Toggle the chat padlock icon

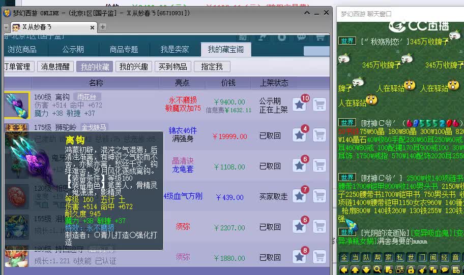(x=411, y=269)
